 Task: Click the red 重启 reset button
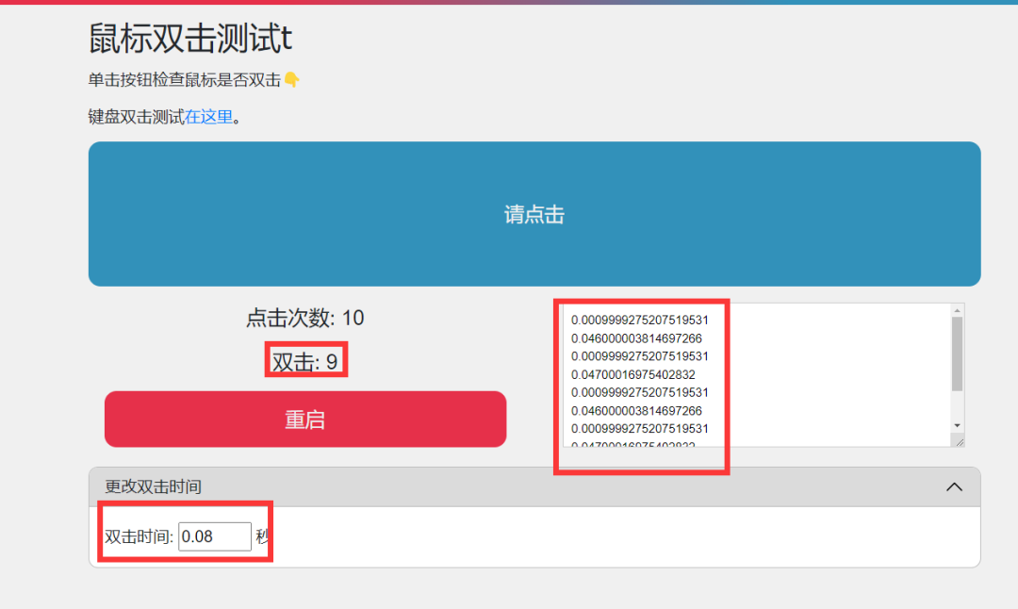pos(305,419)
